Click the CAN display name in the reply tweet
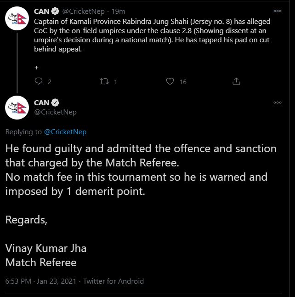 coord(42,103)
